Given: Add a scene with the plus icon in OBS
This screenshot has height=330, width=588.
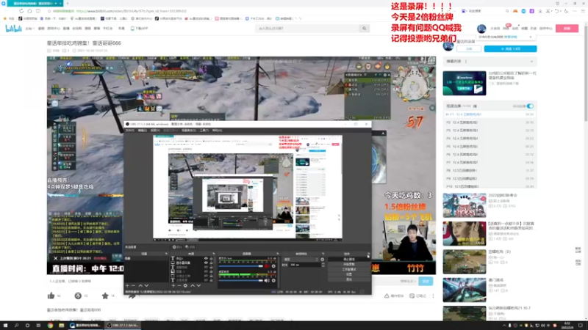Looking at the screenshot, I should click(127, 285).
